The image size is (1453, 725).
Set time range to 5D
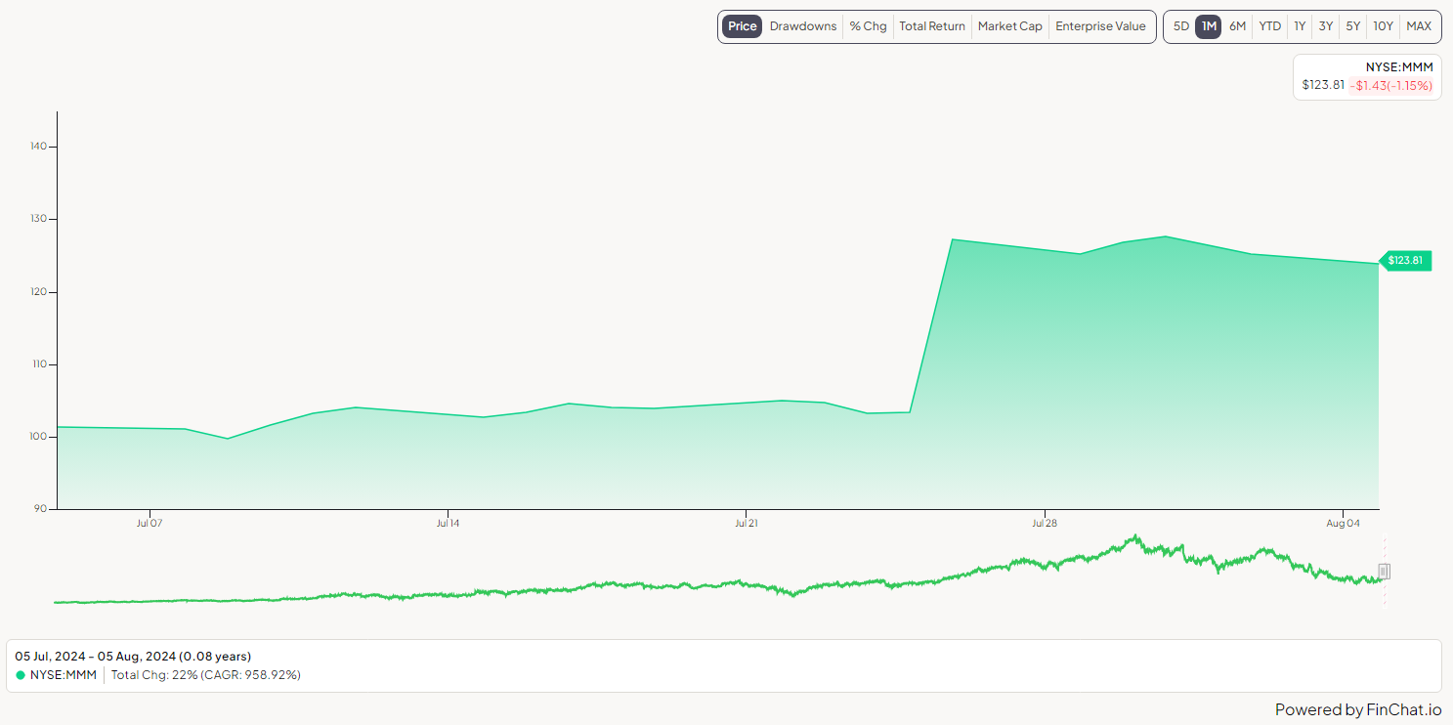point(1181,26)
